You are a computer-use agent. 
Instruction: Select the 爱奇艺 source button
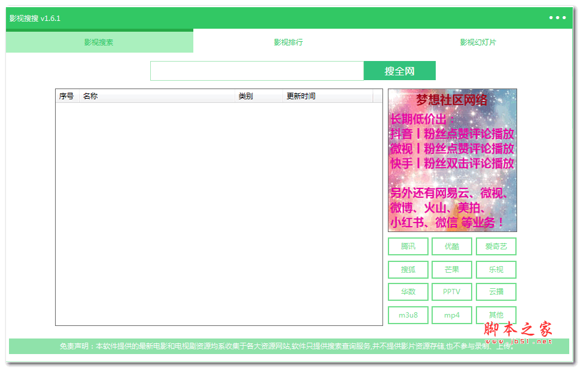(x=496, y=246)
